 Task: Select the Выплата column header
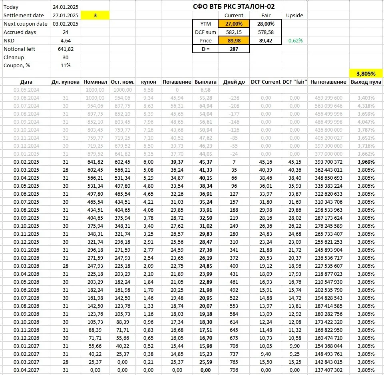point(205,82)
